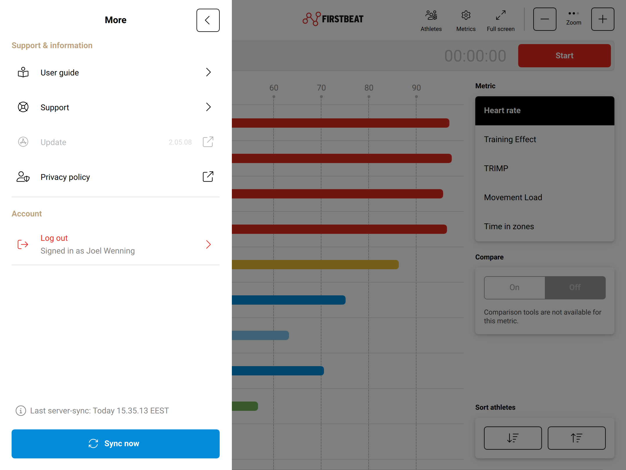The image size is (626, 470).
Task: Sort athletes in ascending order
Action: point(576,438)
